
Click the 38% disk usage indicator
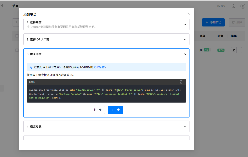tap(221, 50)
